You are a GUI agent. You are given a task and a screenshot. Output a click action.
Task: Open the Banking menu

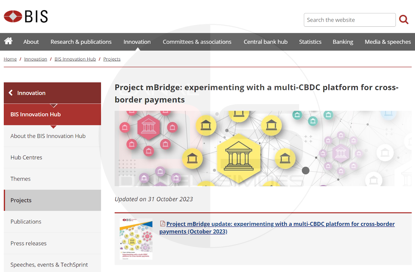click(343, 42)
